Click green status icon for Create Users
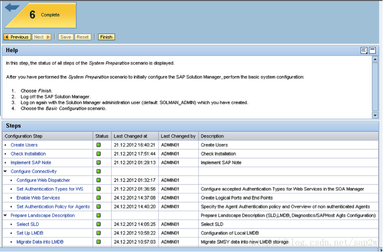 click(x=99, y=145)
